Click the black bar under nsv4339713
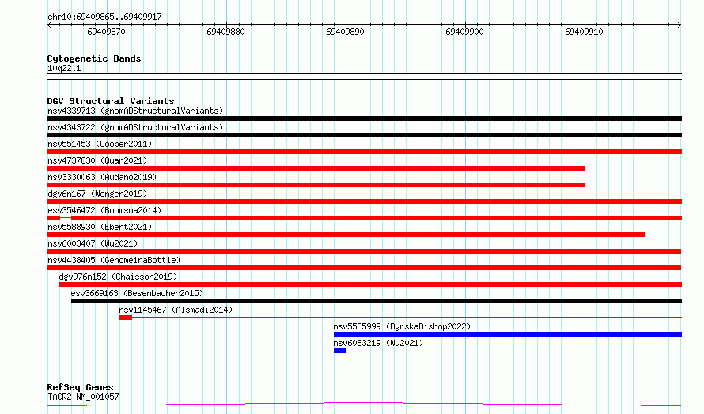 click(364, 119)
